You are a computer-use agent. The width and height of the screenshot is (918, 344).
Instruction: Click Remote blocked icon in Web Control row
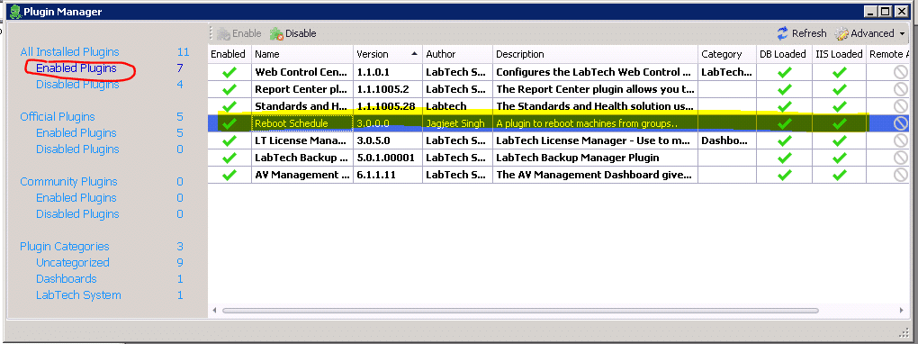[900, 73]
